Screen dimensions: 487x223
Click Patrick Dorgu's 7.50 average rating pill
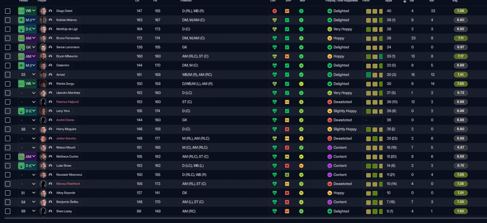[460, 84]
